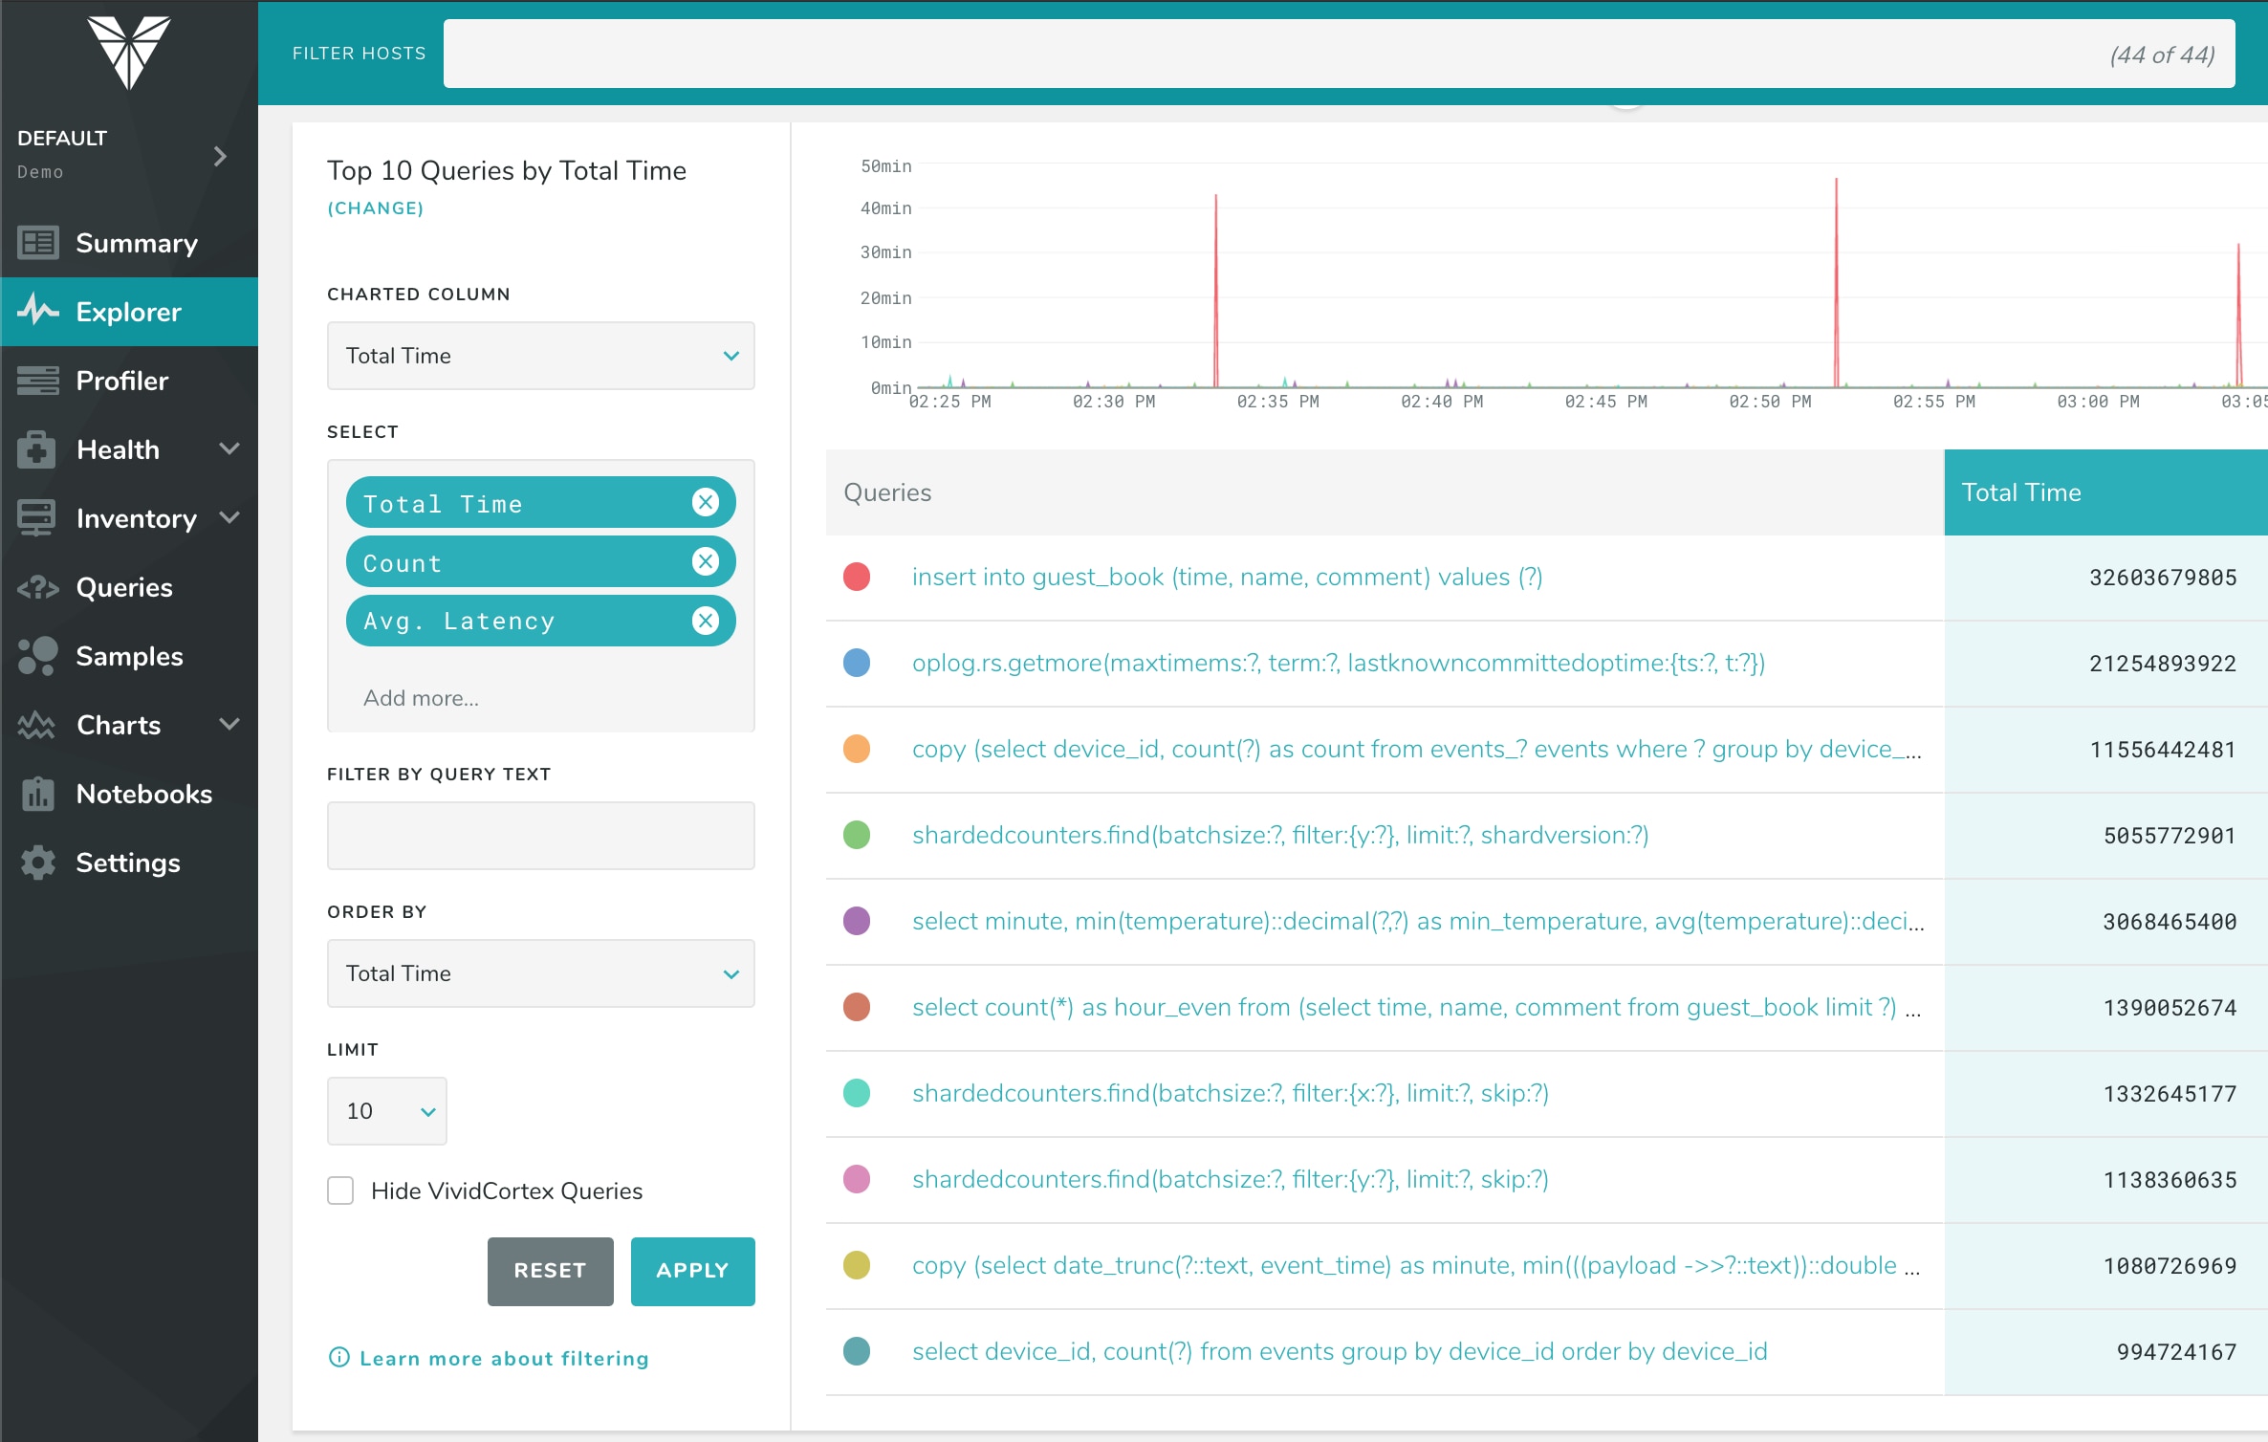Screen dimensions: 2268x1442
Task: Open the Queries page
Action: click(129, 587)
